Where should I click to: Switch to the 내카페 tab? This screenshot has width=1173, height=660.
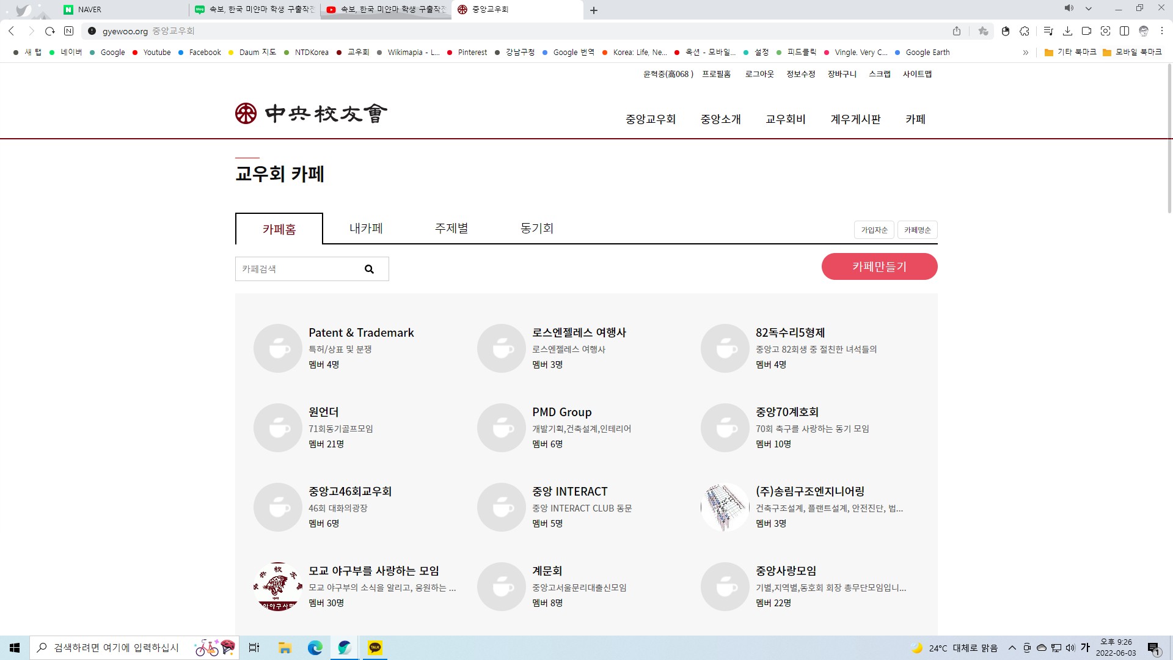366,229
